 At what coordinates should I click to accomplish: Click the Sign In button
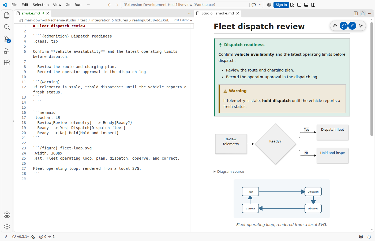coord(281,5)
